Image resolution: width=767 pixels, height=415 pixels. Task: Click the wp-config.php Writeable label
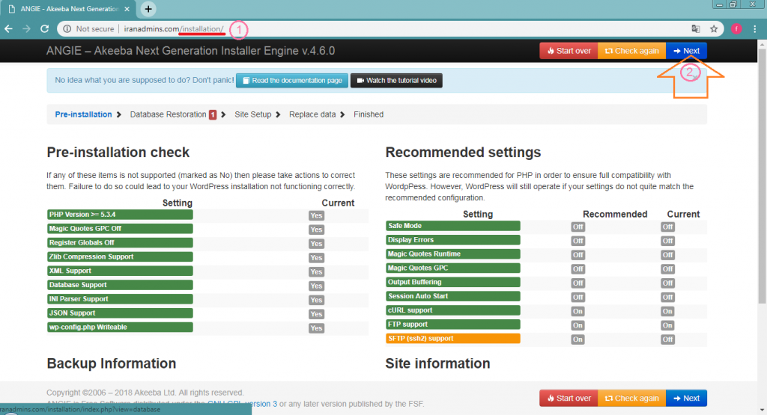(x=120, y=327)
